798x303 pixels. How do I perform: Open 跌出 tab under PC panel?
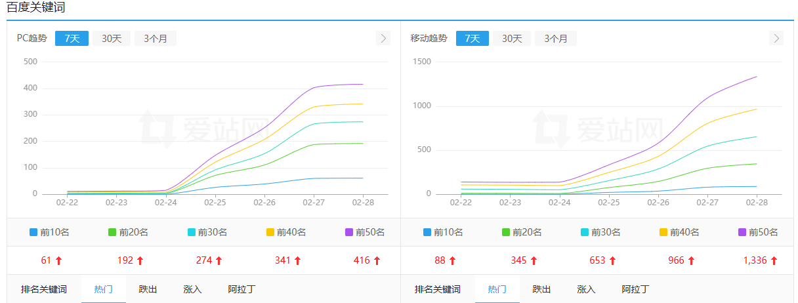coord(148,289)
